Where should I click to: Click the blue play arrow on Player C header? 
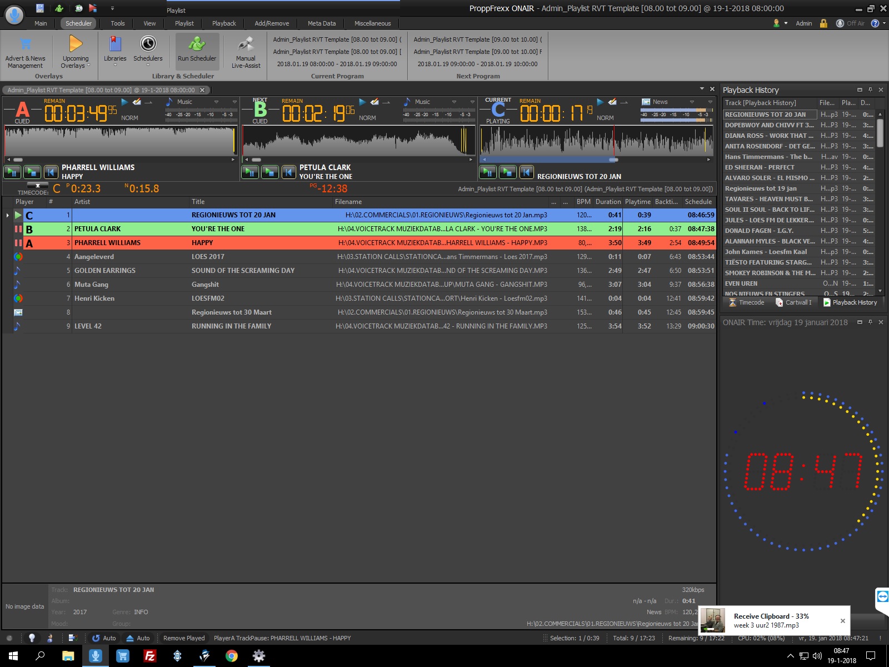tap(600, 102)
